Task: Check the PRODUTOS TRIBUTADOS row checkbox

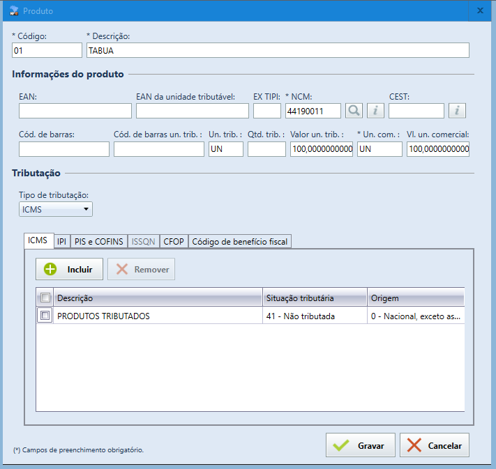Action: coord(45,316)
